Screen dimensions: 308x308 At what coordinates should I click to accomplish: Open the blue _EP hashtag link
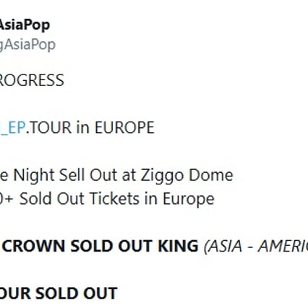(12, 127)
